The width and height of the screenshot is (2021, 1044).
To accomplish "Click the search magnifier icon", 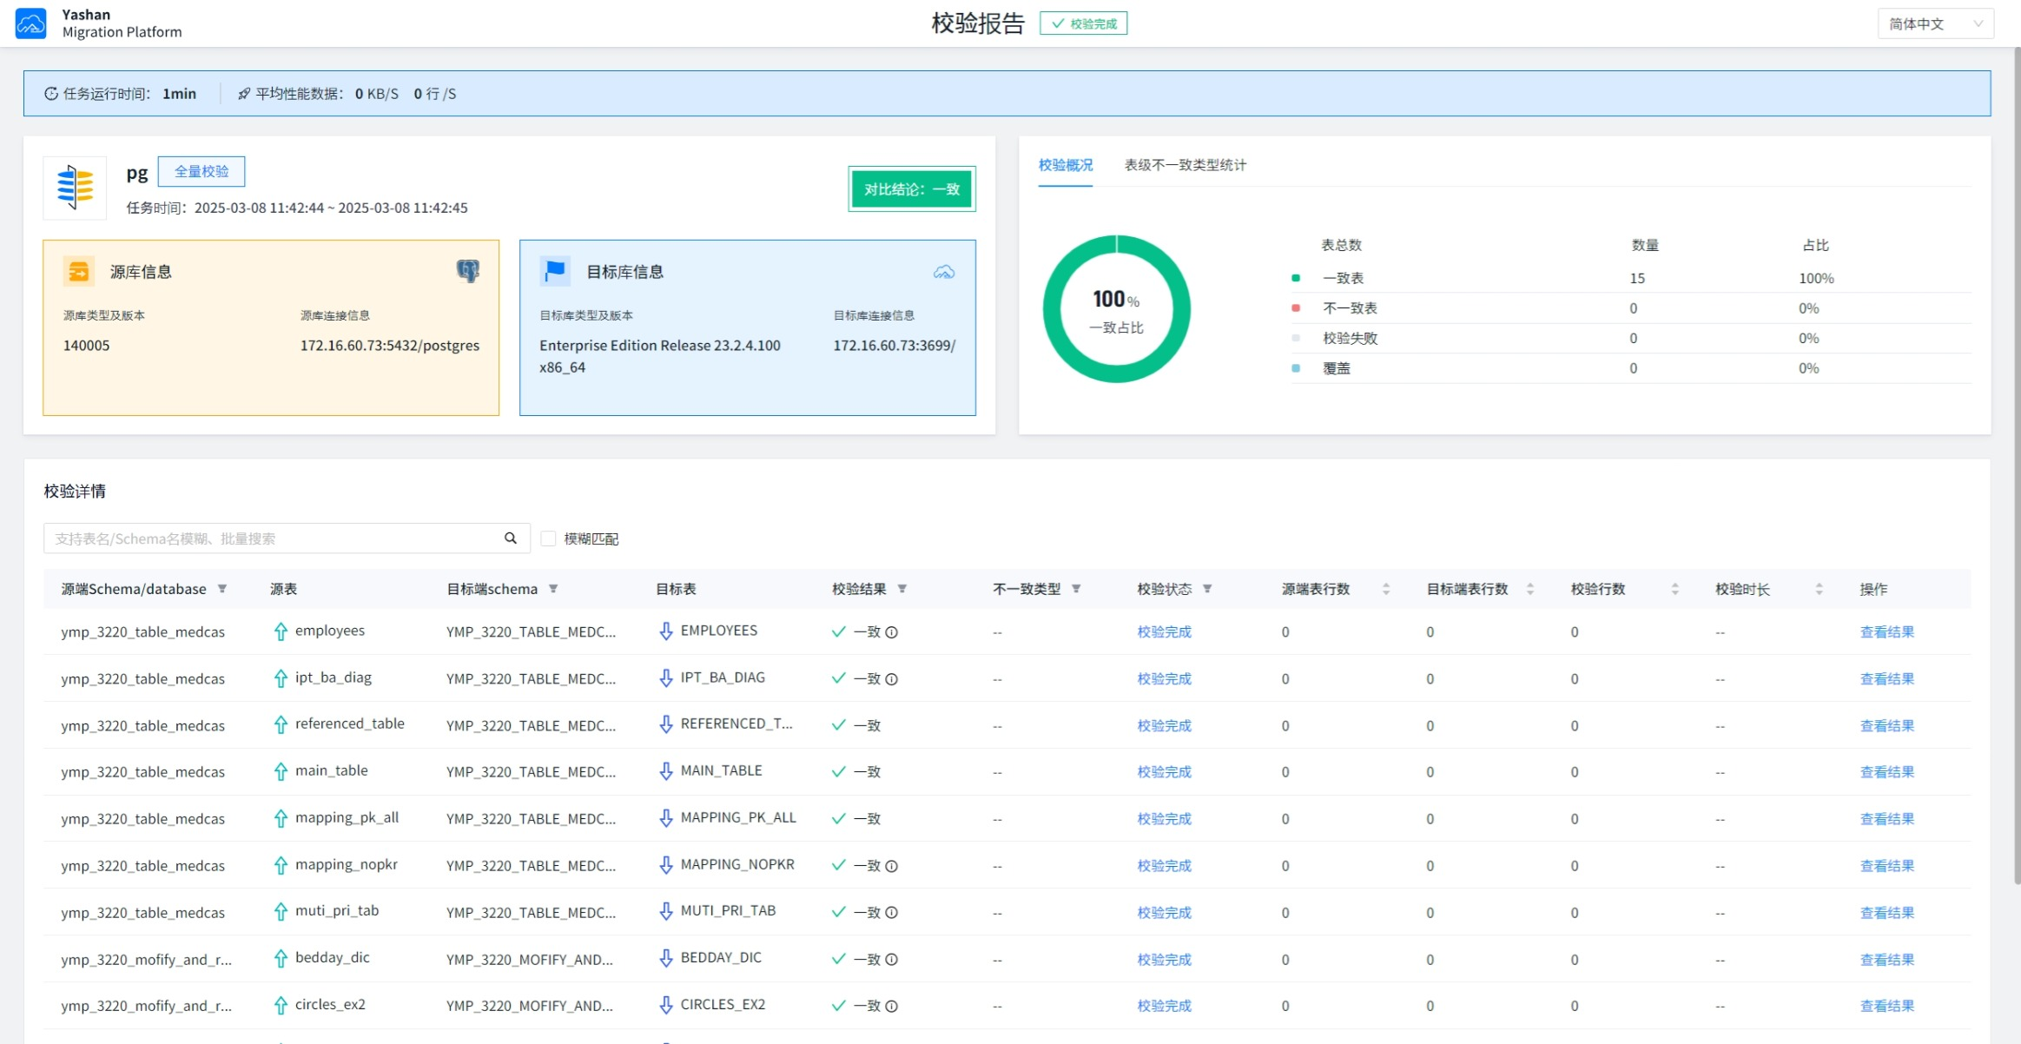I will (511, 539).
